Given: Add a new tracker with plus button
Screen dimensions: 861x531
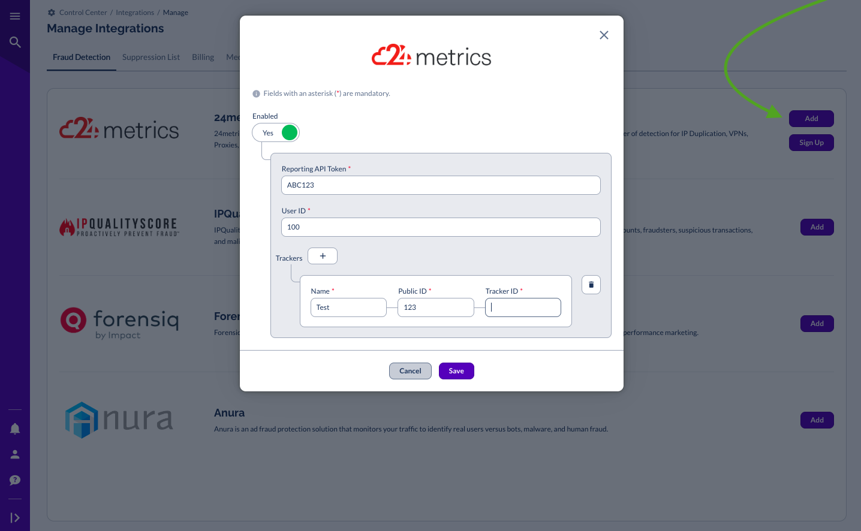Looking at the screenshot, I should click(323, 256).
